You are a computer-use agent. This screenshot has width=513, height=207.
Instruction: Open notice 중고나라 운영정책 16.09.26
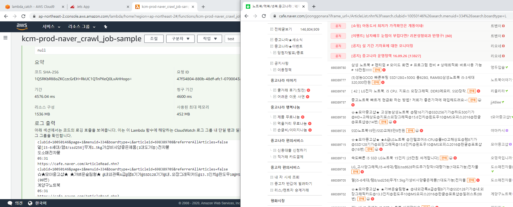(x=386, y=56)
